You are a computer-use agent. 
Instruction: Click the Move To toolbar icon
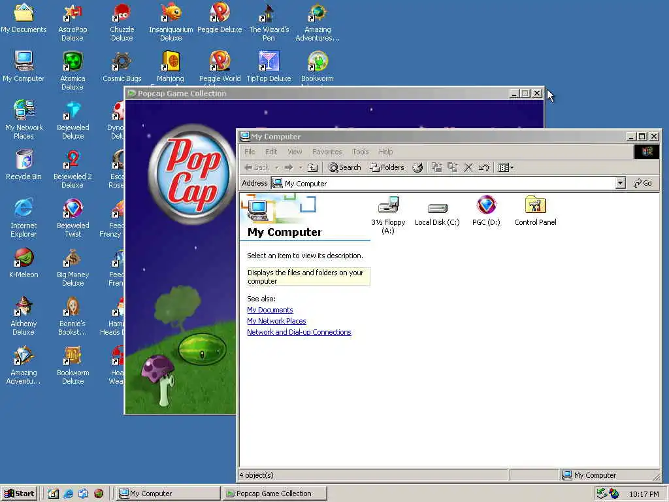436,167
